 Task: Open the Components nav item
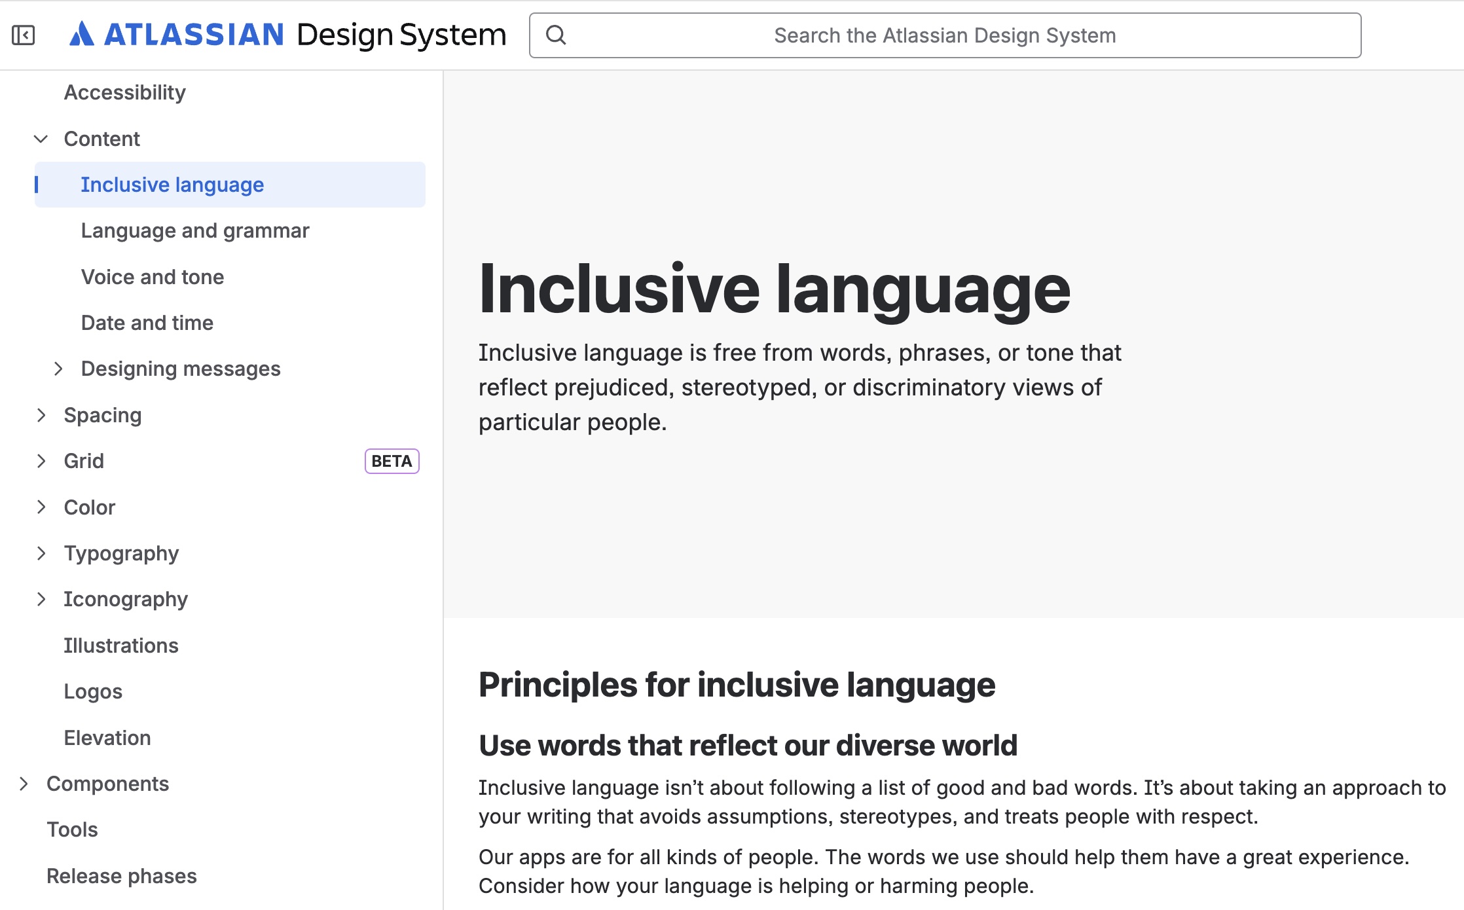[108, 784]
